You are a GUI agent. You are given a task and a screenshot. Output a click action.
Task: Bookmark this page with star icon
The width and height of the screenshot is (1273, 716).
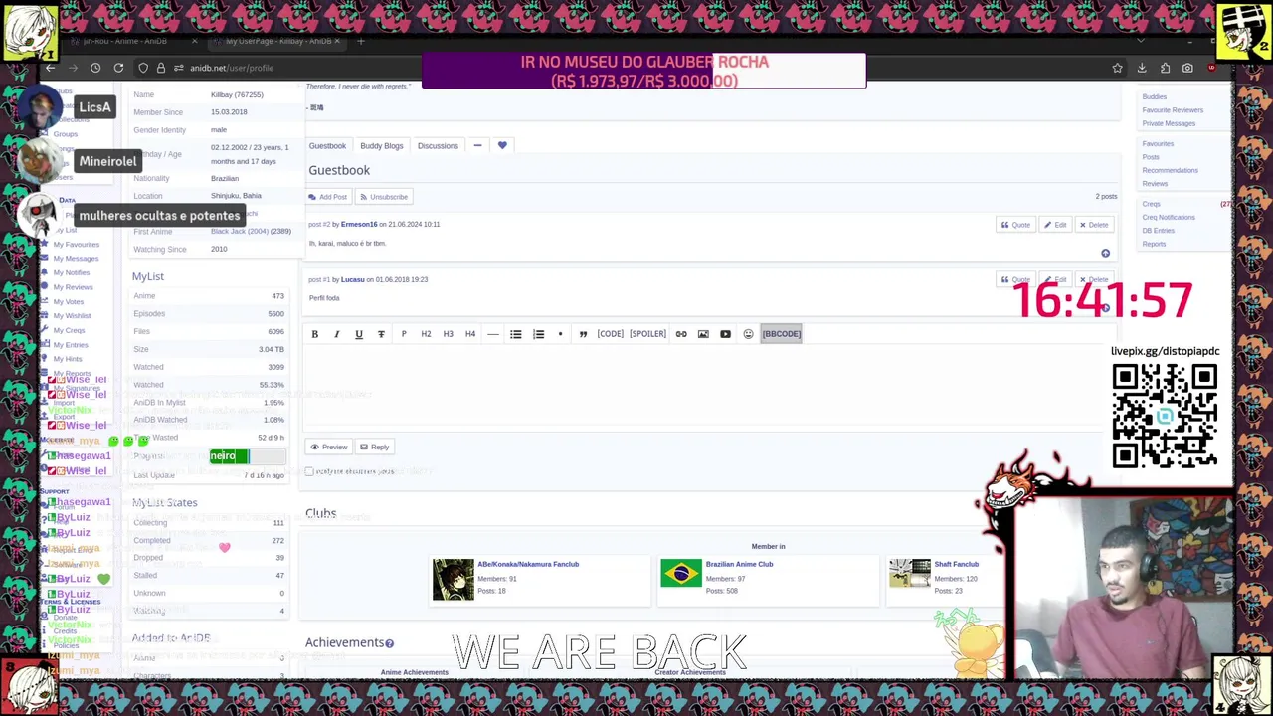(1117, 68)
